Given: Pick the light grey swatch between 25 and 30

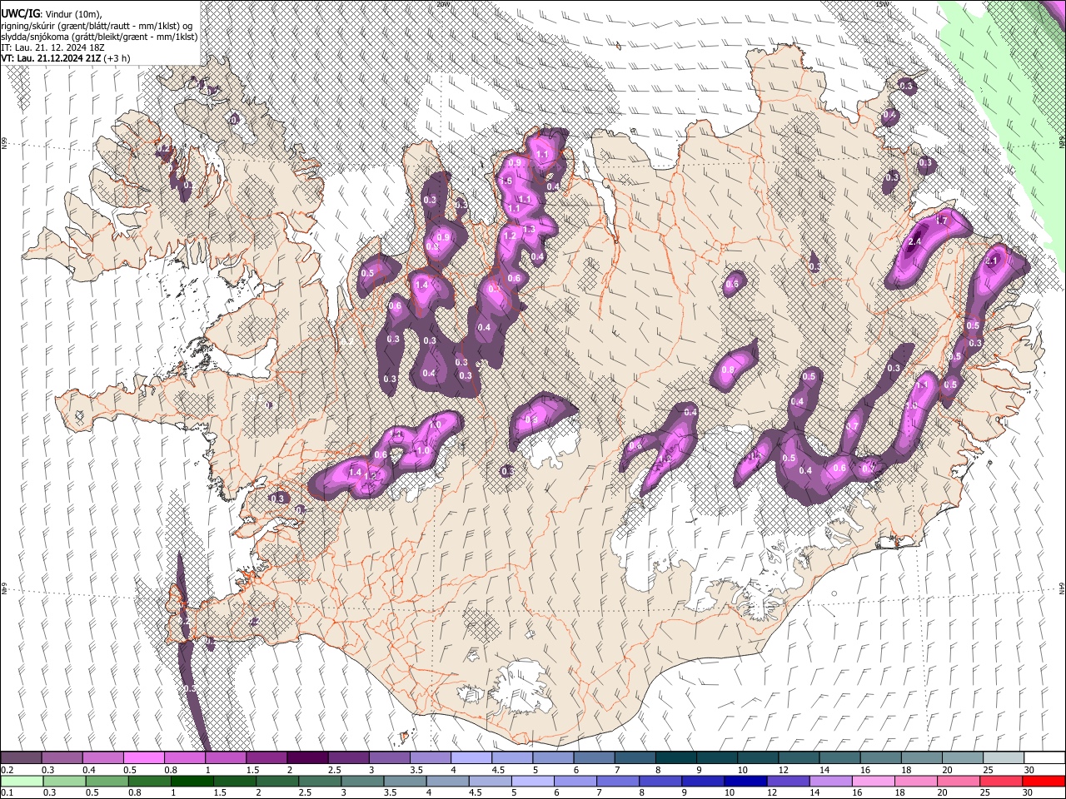Looking at the screenshot, I should 1004,758.
